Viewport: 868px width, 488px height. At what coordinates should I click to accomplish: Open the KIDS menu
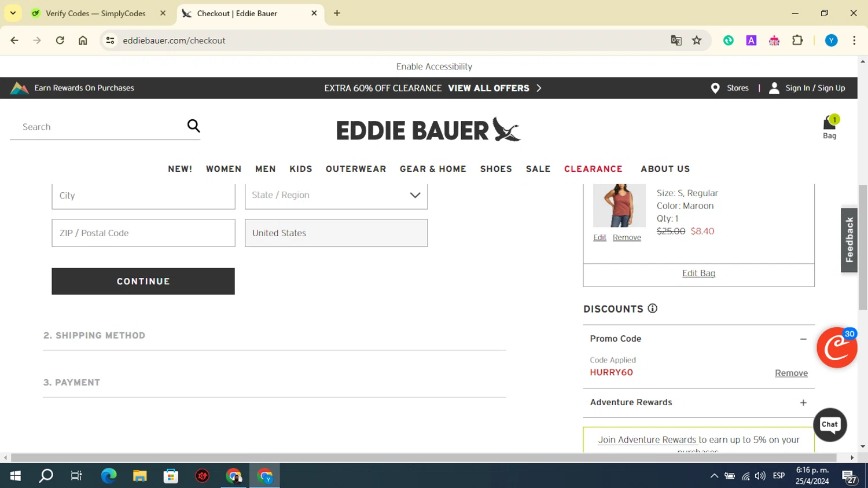tap(301, 169)
